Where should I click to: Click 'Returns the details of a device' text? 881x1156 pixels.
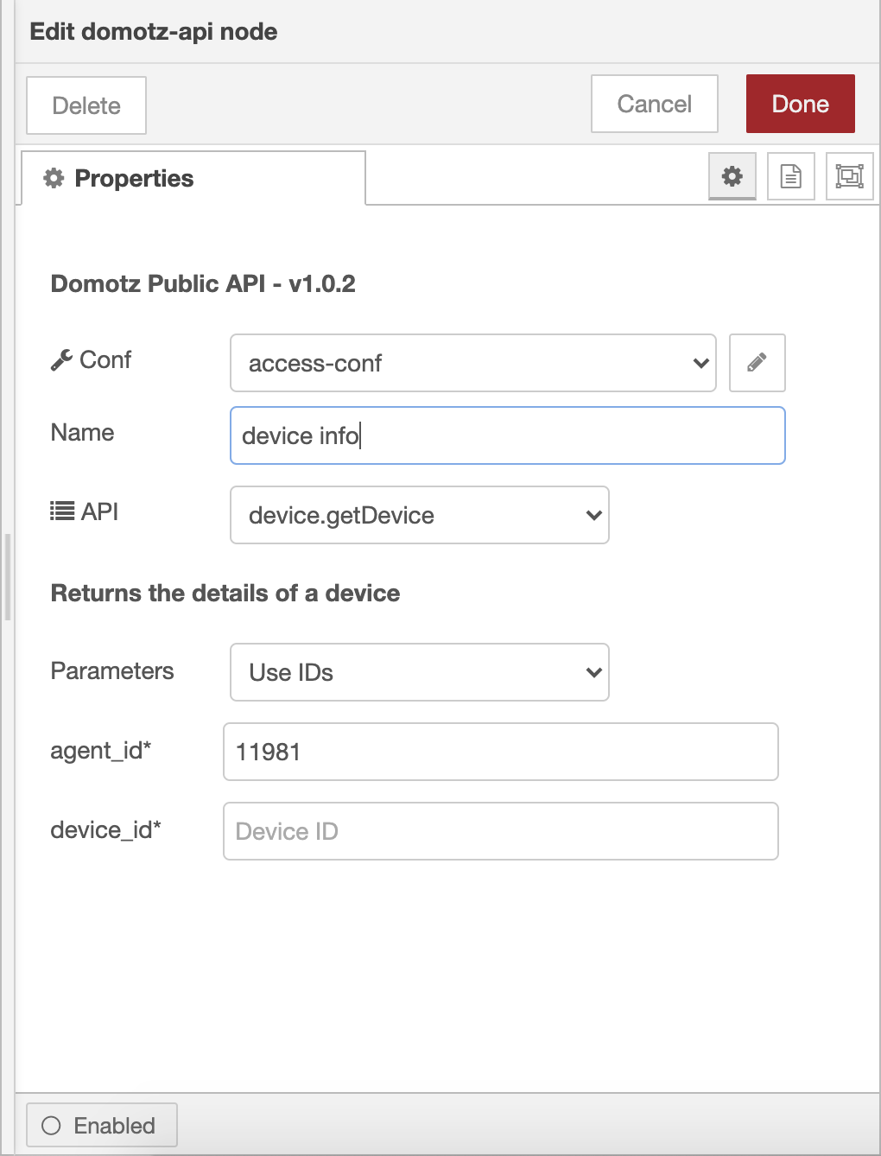pos(225,594)
